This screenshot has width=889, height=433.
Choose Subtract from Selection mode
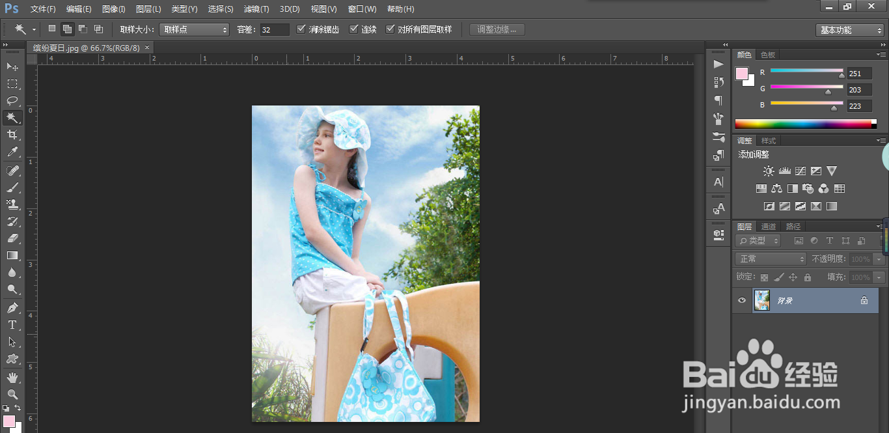83,29
